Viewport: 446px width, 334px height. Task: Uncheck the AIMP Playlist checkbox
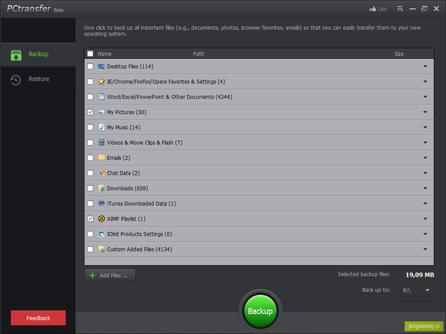pos(90,219)
